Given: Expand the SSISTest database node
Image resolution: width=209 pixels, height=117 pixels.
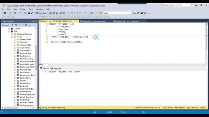Looking at the screenshot, I should (x=9, y=29).
